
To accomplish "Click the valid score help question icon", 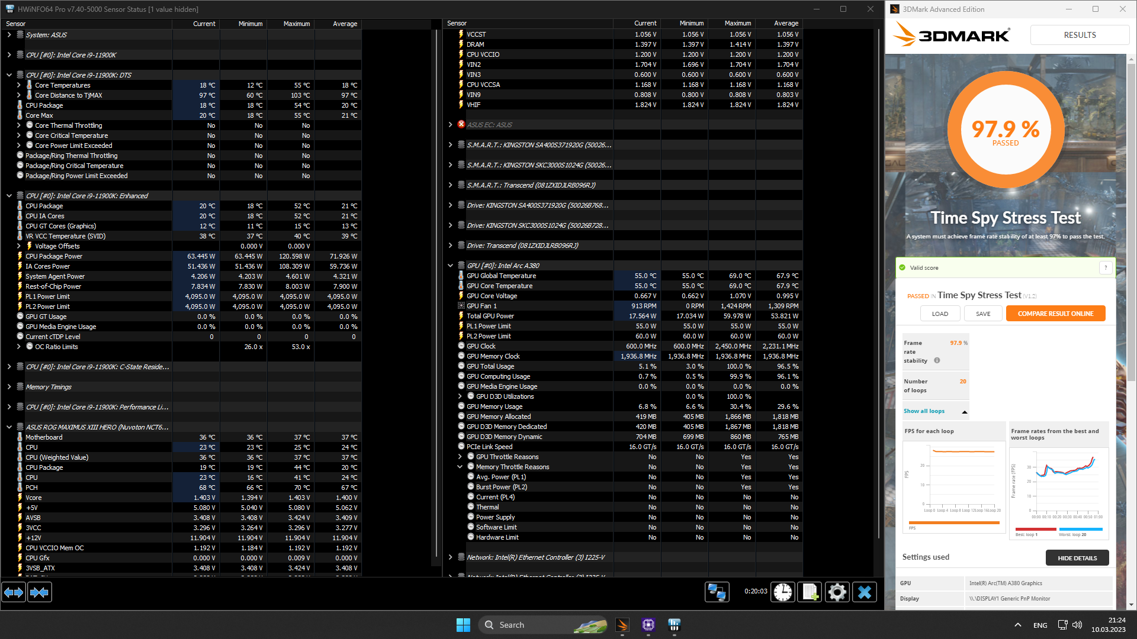I will point(1105,268).
